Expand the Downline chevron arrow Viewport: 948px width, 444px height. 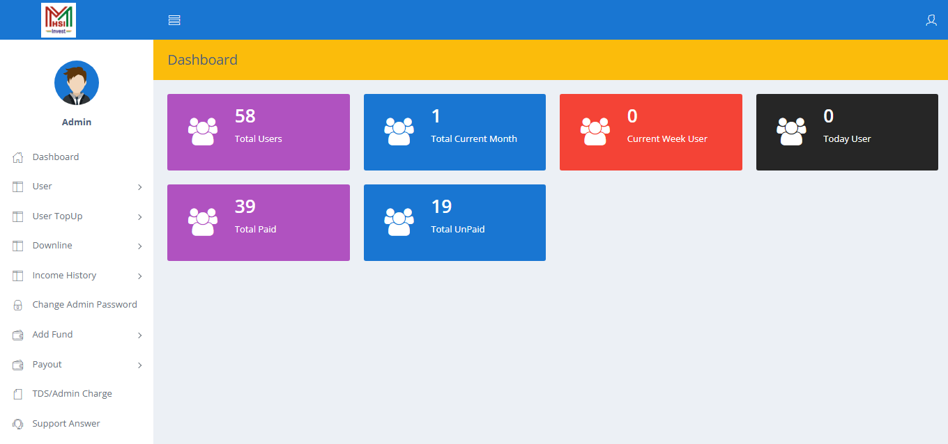pyautogui.click(x=139, y=246)
